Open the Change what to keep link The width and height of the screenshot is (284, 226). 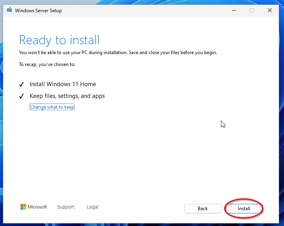click(52, 107)
